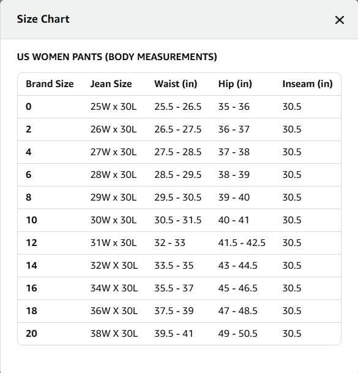Image resolution: width=358 pixels, height=373 pixels.
Task: Click waist value 32 - 33
Action: 170,243
